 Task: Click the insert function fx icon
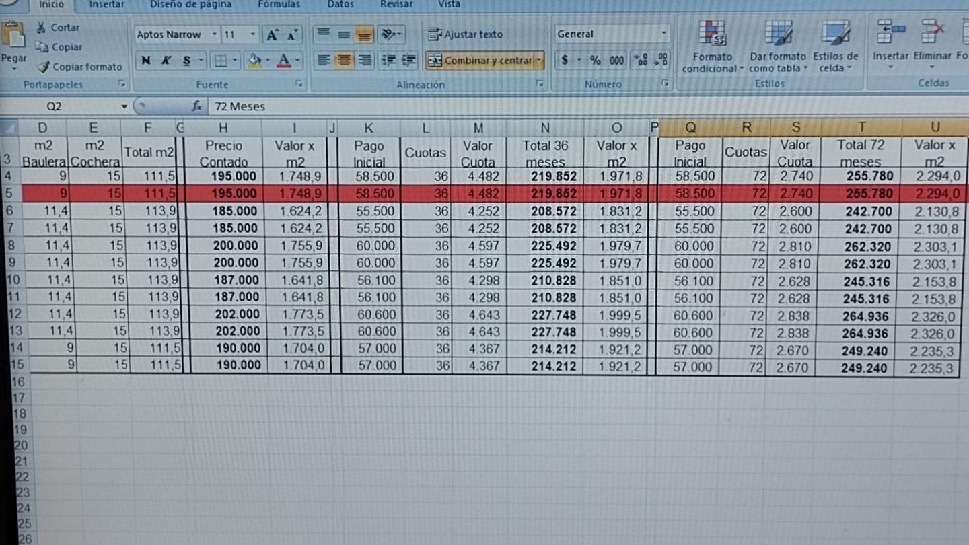point(196,106)
